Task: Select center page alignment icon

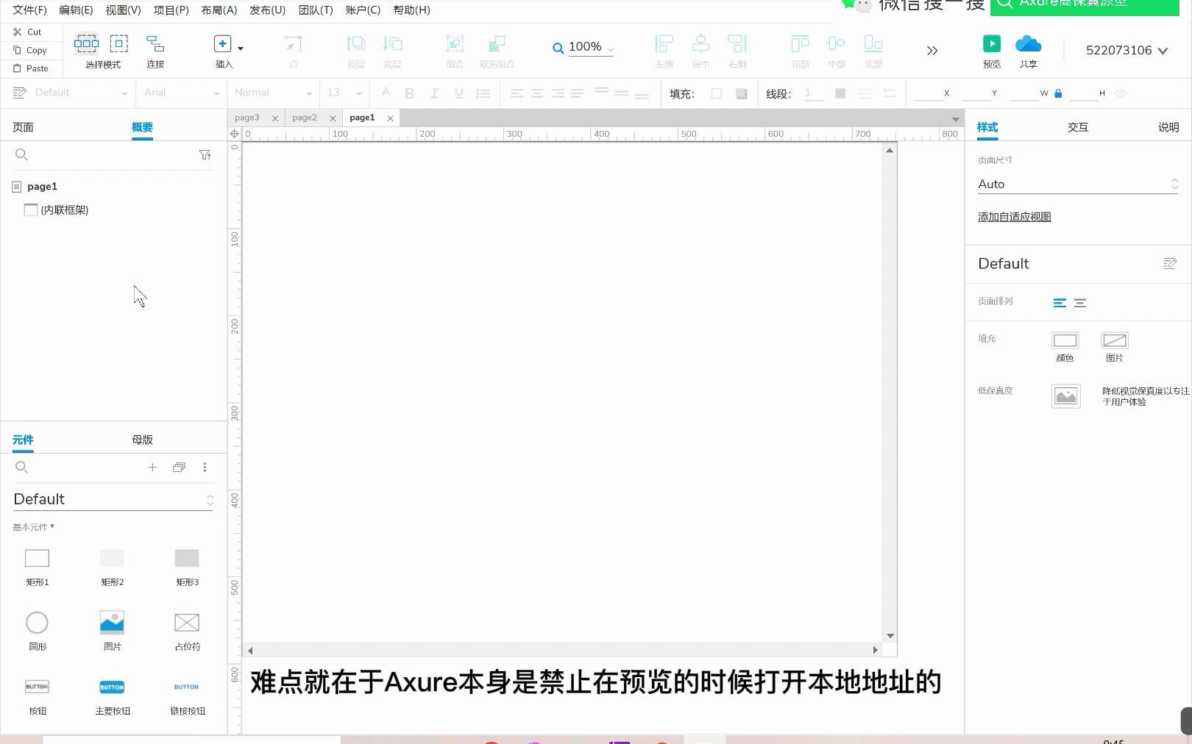Action: [1080, 303]
